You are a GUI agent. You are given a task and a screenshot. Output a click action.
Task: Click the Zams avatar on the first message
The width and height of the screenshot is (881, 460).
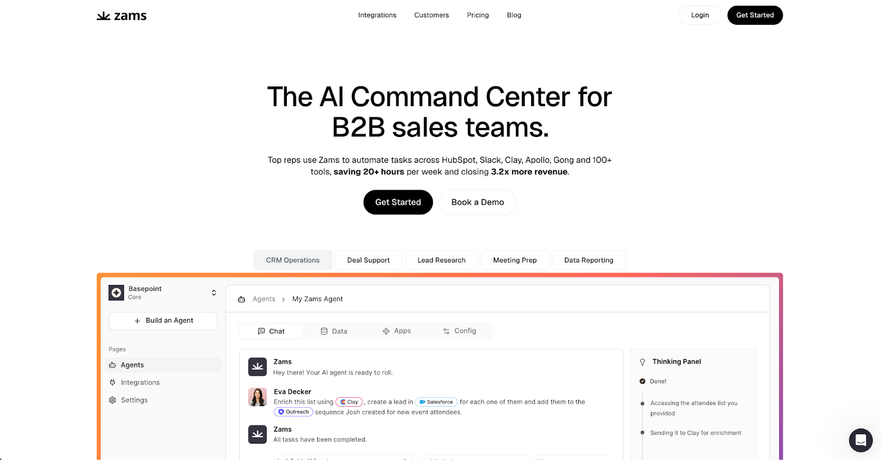(x=257, y=367)
